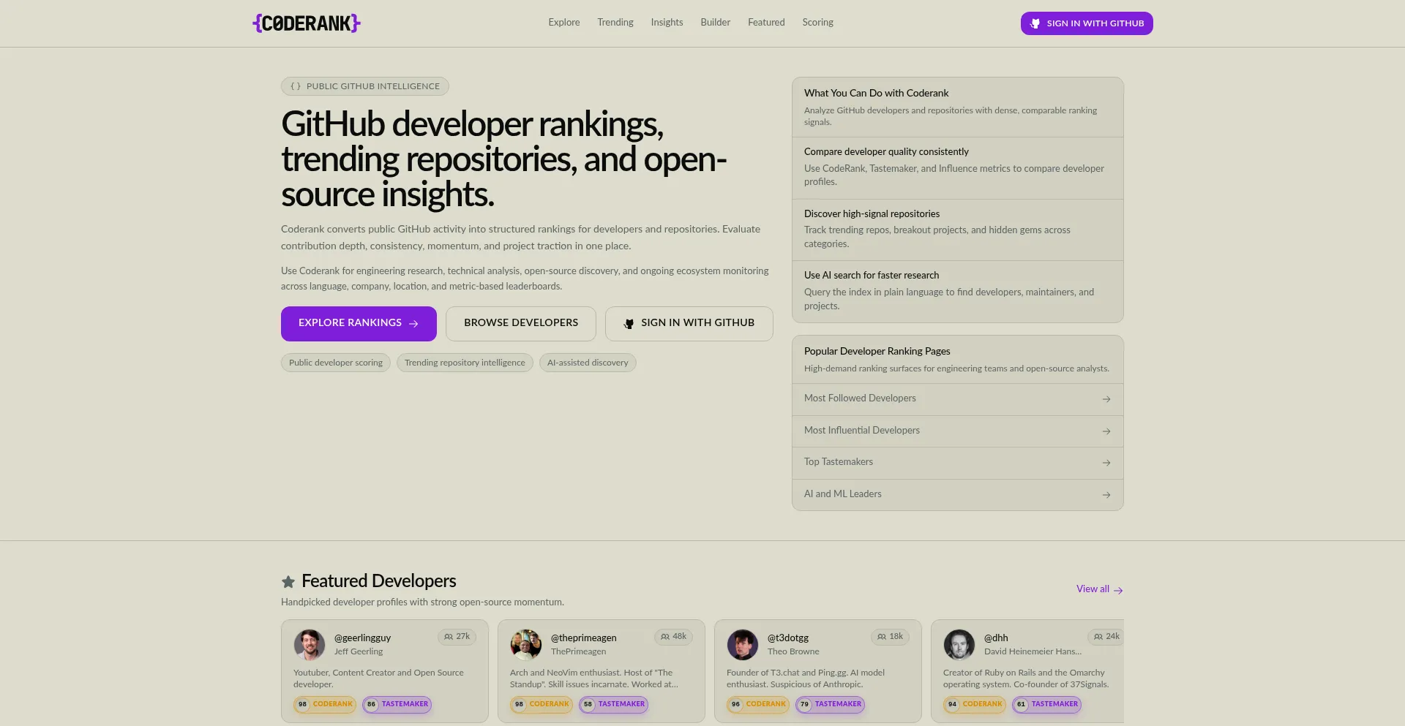This screenshot has width=1405, height=726.
Task: Click the Featured Developers section heading
Action: coord(379,581)
